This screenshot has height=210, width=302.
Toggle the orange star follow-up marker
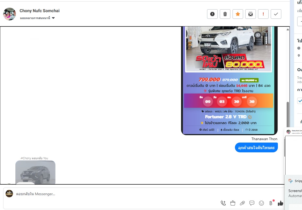coord(238,14)
